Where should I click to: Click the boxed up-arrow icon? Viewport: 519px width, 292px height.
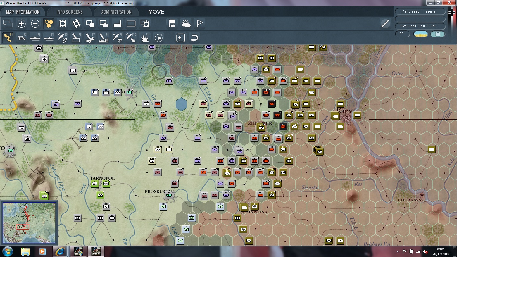click(181, 38)
